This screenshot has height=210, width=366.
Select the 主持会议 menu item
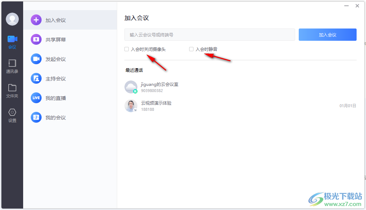(x=70, y=78)
